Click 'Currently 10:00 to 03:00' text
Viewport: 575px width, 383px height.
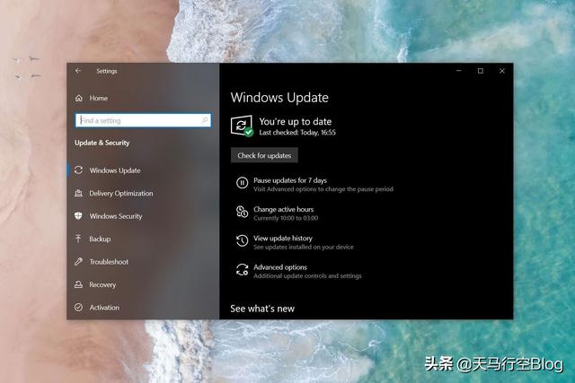286,218
